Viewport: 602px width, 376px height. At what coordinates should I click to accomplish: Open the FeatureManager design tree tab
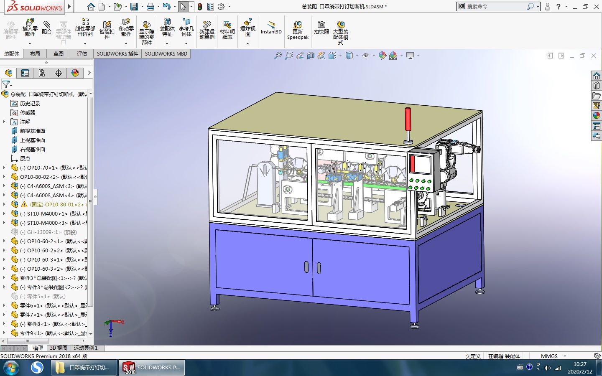click(x=8, y=73)
